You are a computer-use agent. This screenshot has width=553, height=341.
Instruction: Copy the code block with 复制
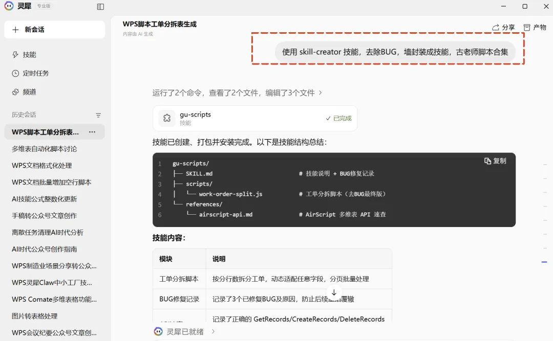point(495,161)
